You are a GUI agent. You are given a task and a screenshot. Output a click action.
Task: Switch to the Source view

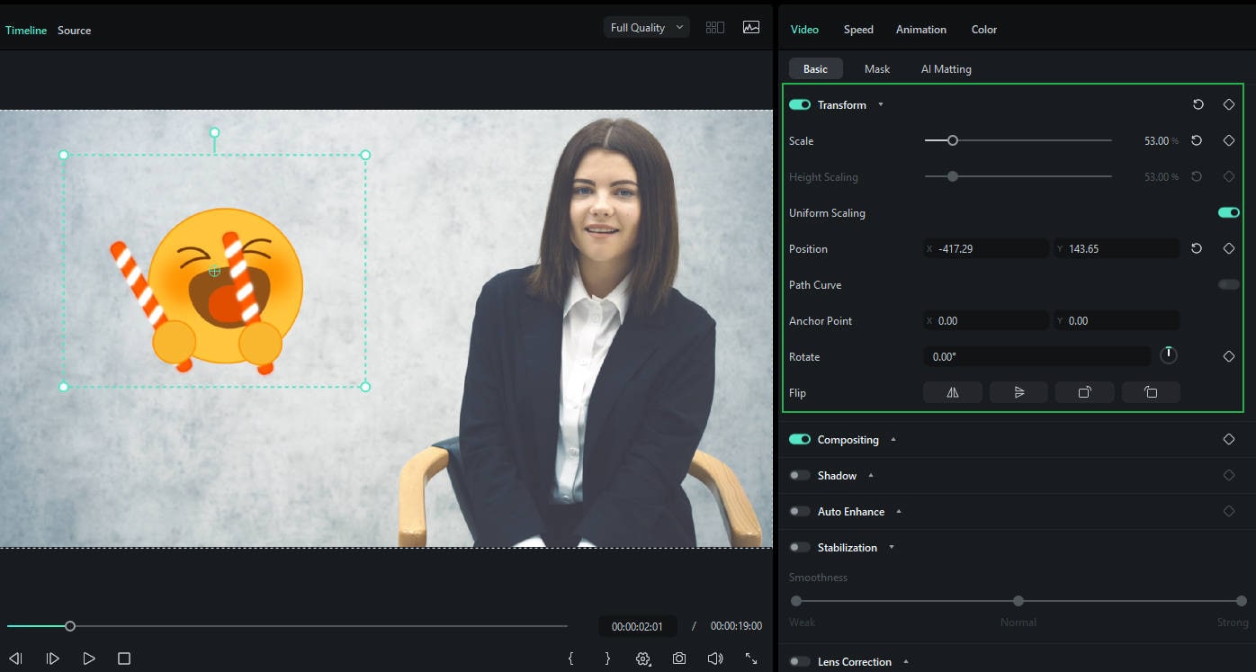pyautogui.click(x=74, y=30)
